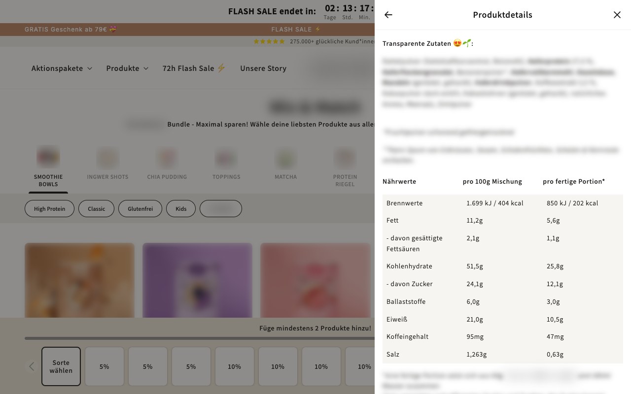Image resolution: width=631 pixels, height=394 pixels.
Task: Click the Brennwerte row label
Action: click(x=405, y=203)
